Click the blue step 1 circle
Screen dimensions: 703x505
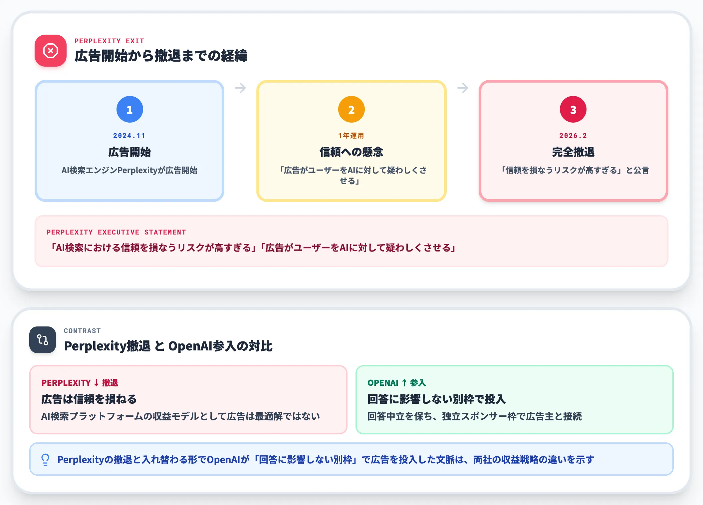[130, 109]
